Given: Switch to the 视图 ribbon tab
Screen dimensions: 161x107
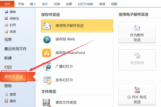Looking at the screenshot, I should coord(114,4).
